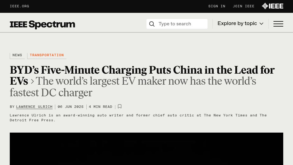
Task: Open the NEWS tag
Action: [x=17, y=55]
